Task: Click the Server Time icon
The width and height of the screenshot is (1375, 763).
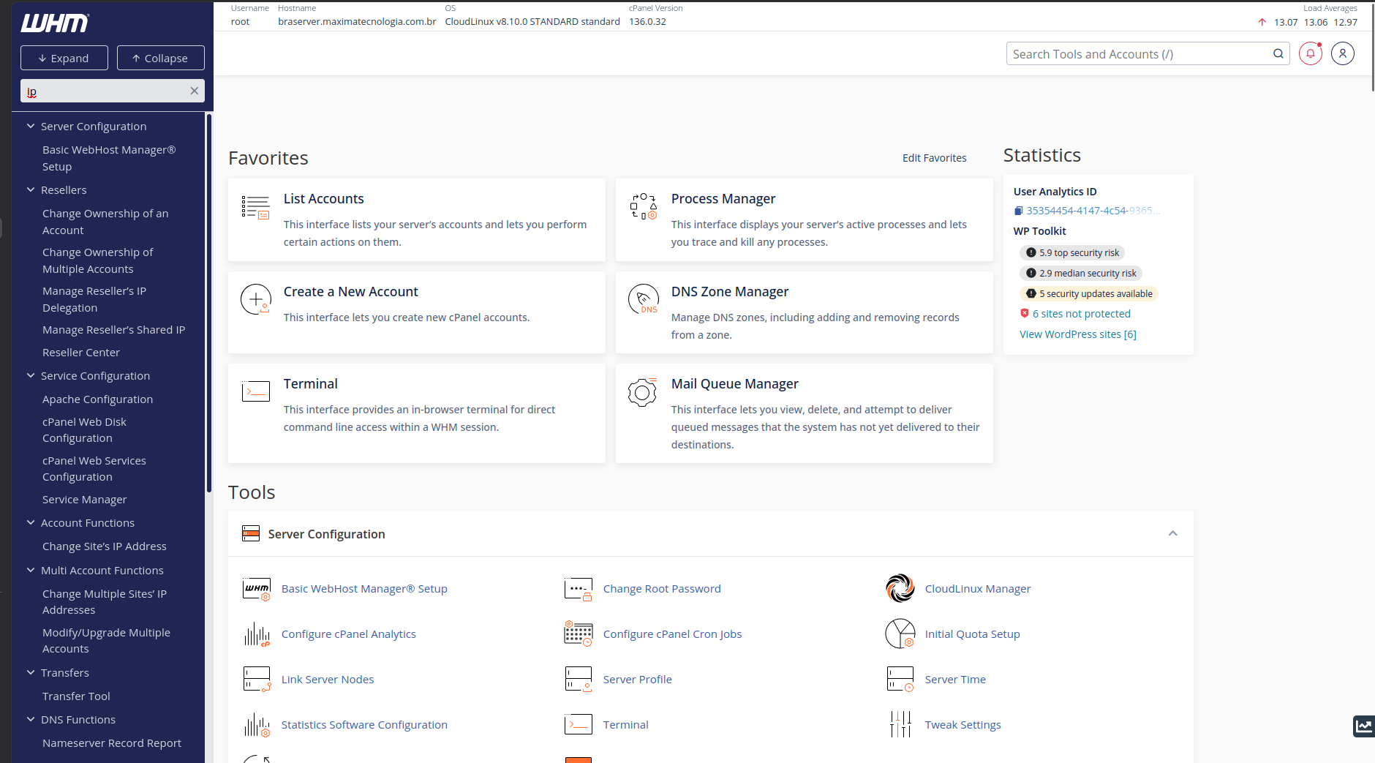Action: (x=900, y=680)
